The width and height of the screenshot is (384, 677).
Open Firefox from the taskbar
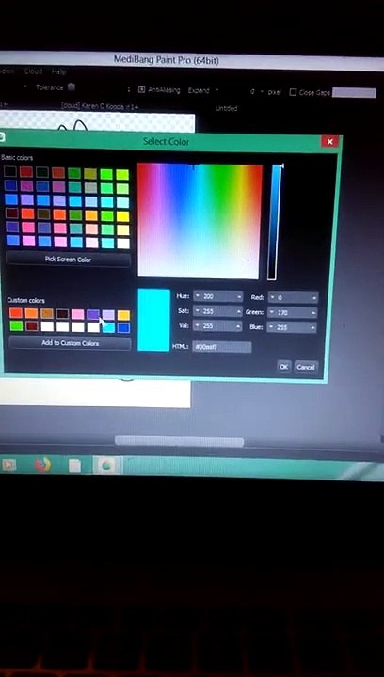pos(42,464)
